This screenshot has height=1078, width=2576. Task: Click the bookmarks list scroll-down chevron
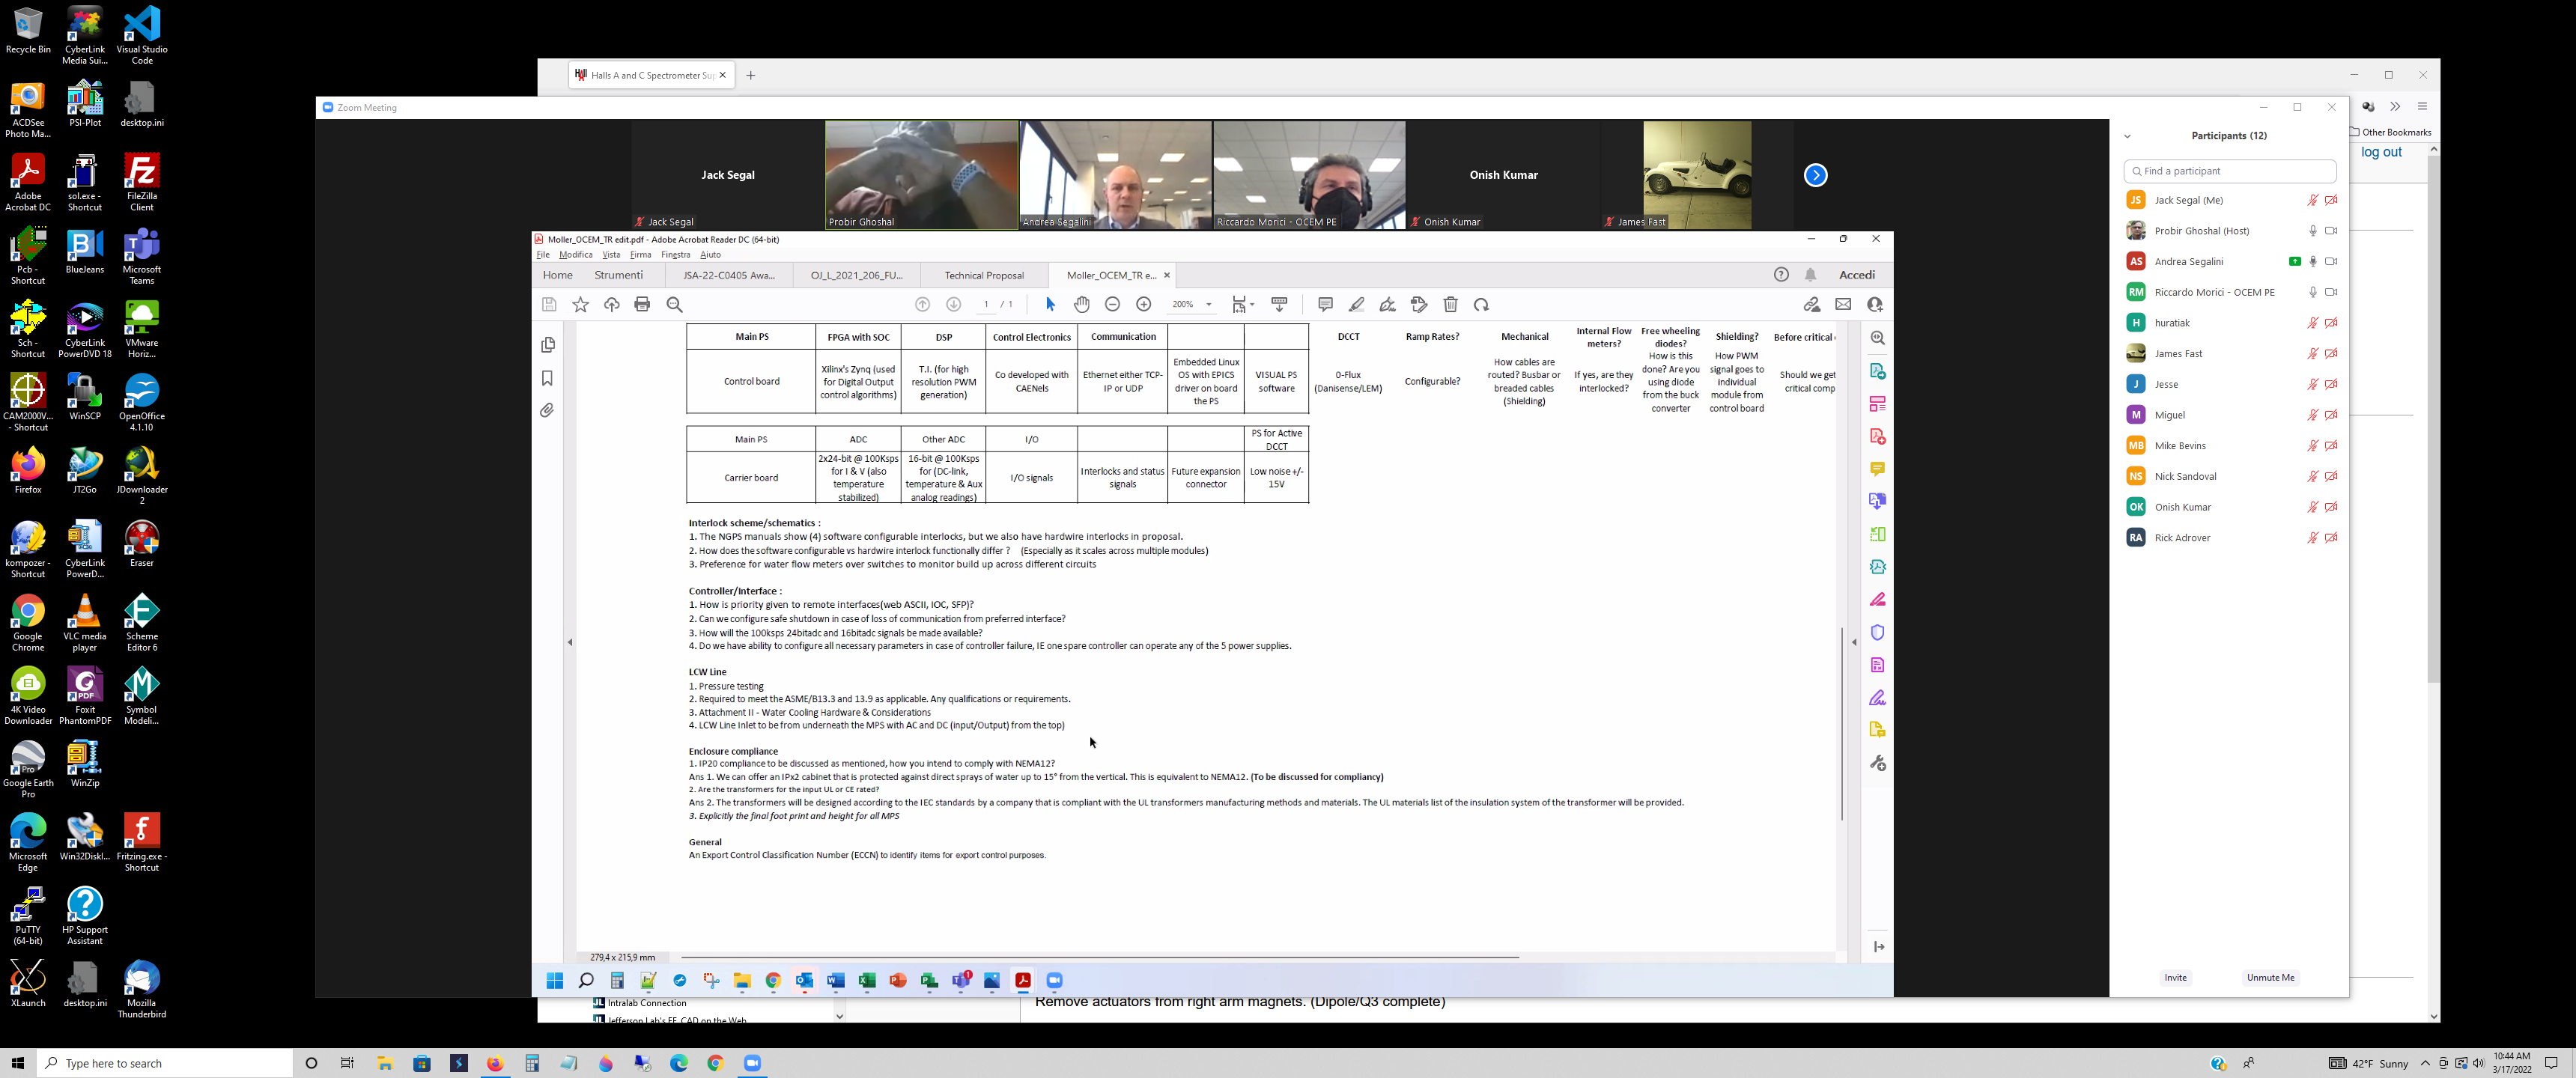click(x=839, y=1016)
